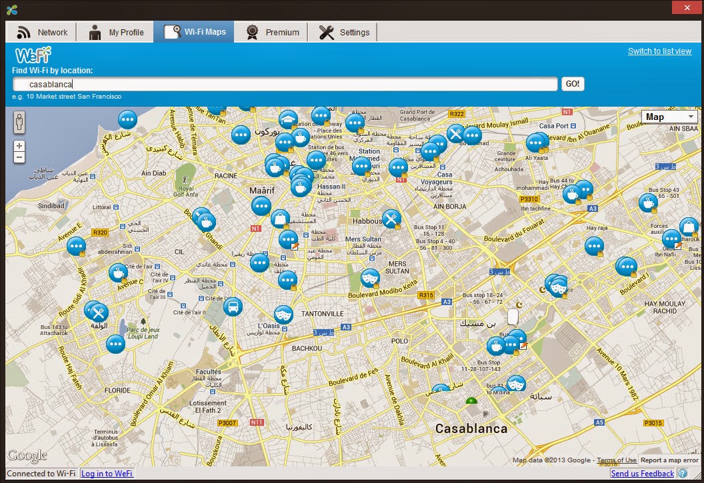Click the restaurant marker beside Habbous

coord(391,218)
